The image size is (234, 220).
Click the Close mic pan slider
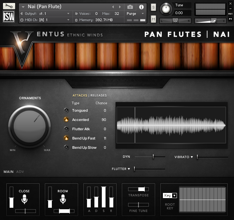coord(26,211)
